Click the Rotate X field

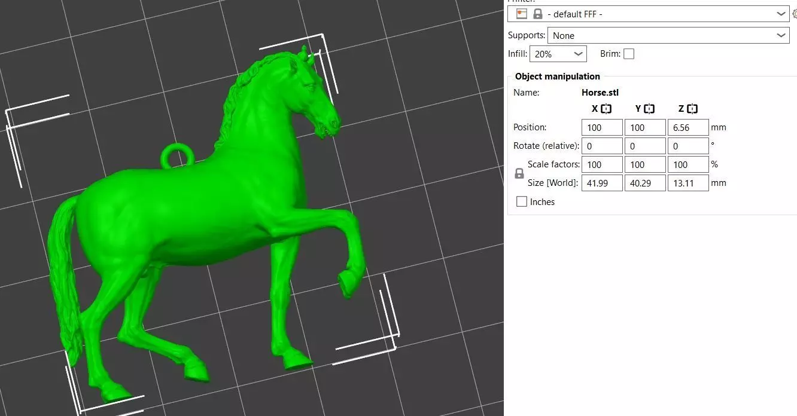[602, 146]
